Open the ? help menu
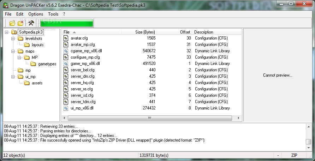 64,14
